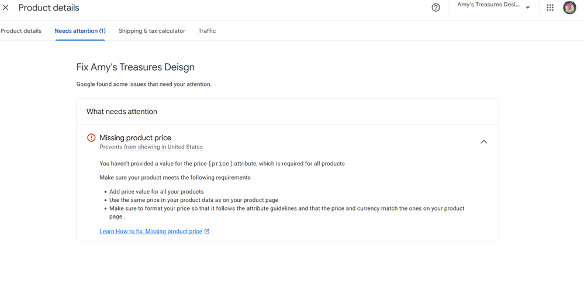Open the help question mark icon

(436, 8)
